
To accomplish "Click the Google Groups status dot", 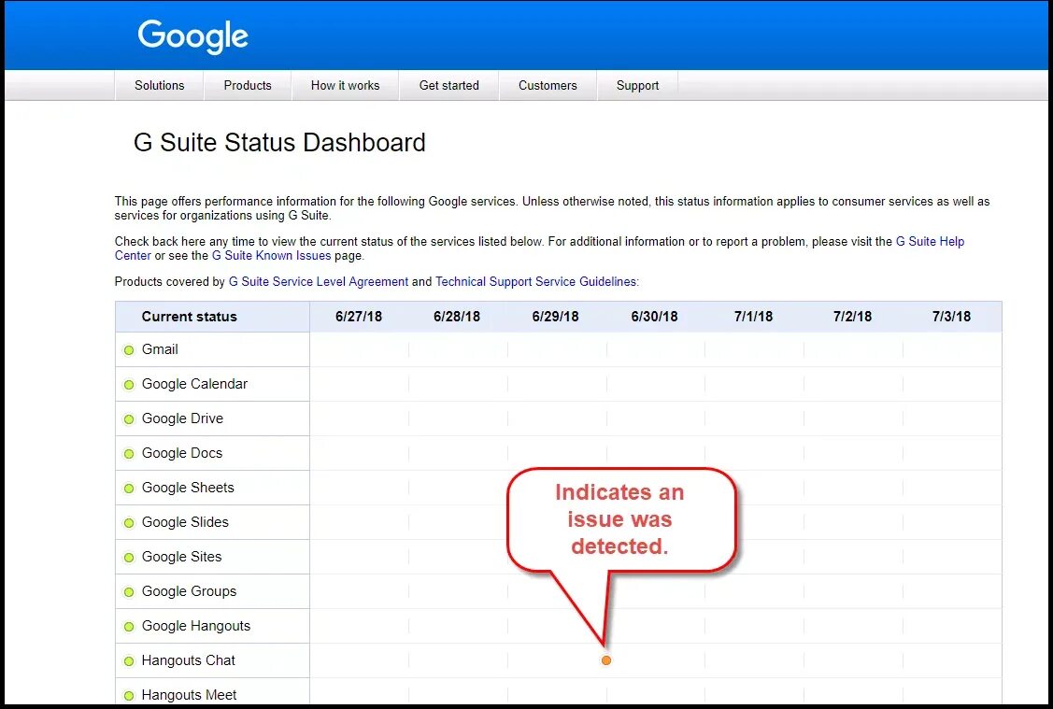I will coord(130,591).
